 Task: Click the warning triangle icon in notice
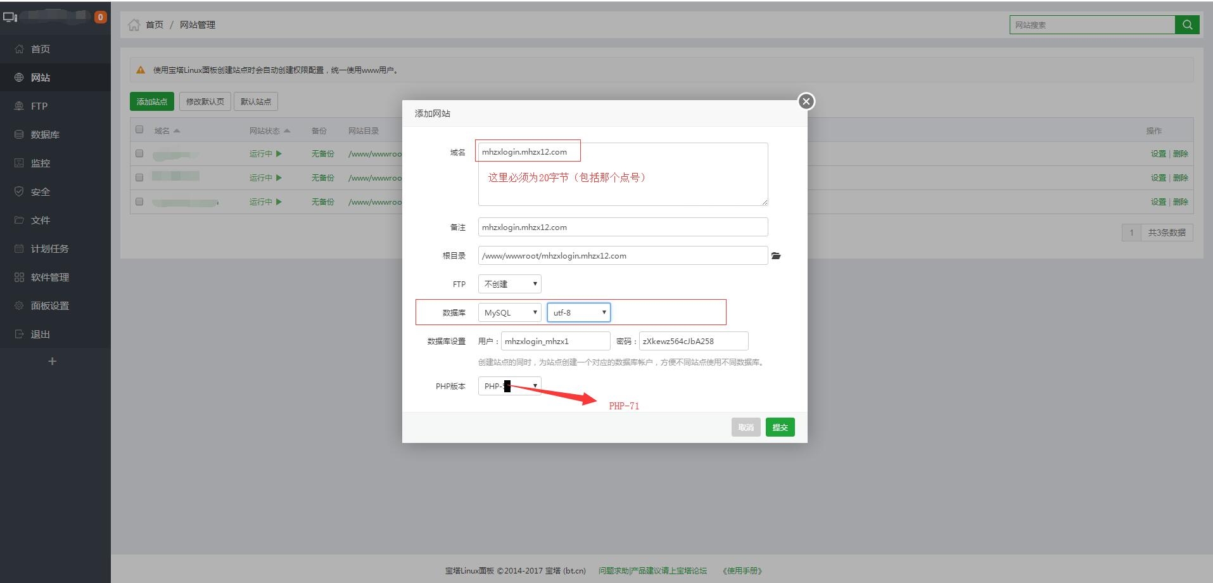[x=141, y=70]
